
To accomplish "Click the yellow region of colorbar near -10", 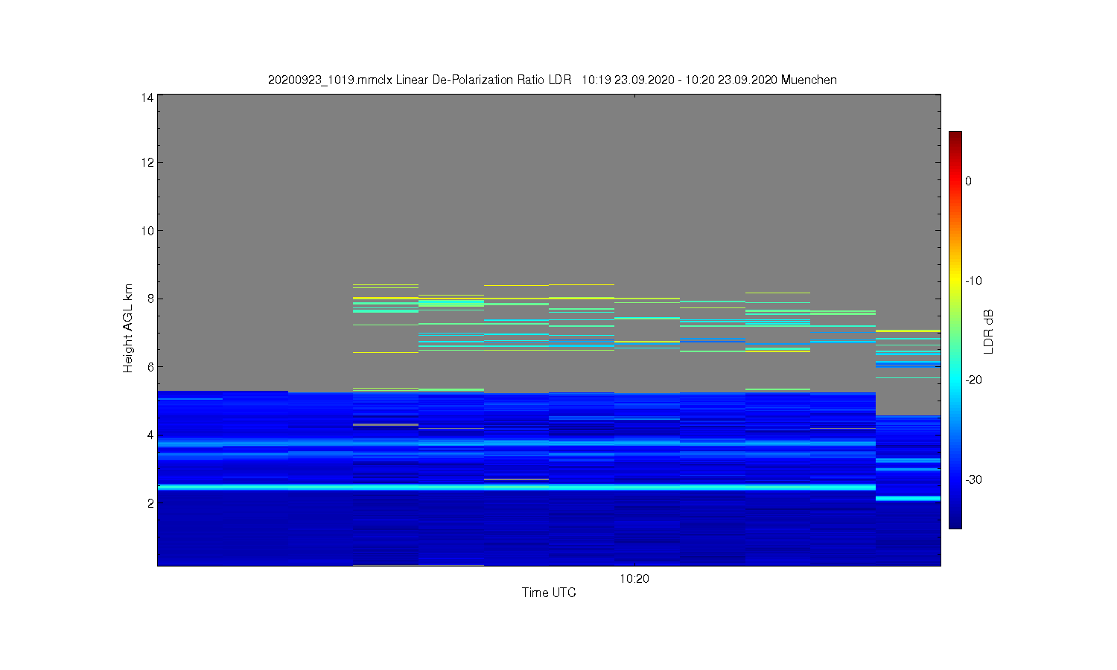I will coord(955,281).
